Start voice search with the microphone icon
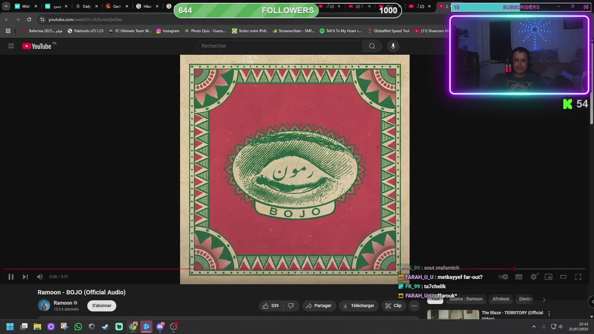The width and height of the screenshot is (594, 334). coord(393,46)
